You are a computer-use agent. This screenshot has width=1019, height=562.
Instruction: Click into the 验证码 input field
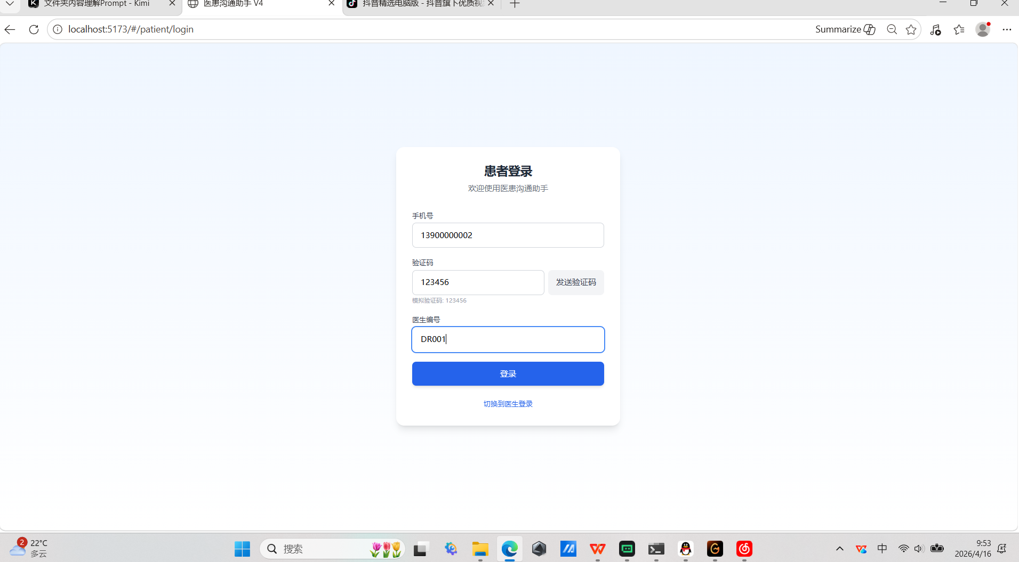point(478,282)
